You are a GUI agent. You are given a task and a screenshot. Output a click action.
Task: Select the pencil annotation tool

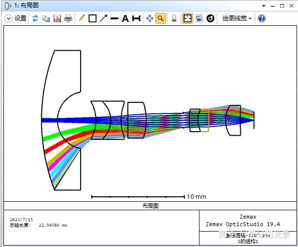click(82, 18)
